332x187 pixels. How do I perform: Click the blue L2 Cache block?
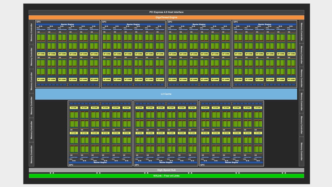point(166,94)
